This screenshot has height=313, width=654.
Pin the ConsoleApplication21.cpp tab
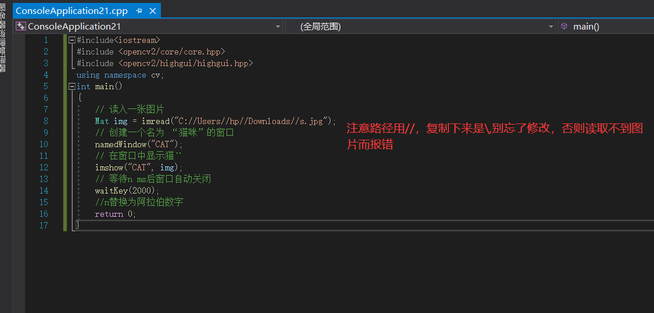pyautogui.click(x=139, y=11)
